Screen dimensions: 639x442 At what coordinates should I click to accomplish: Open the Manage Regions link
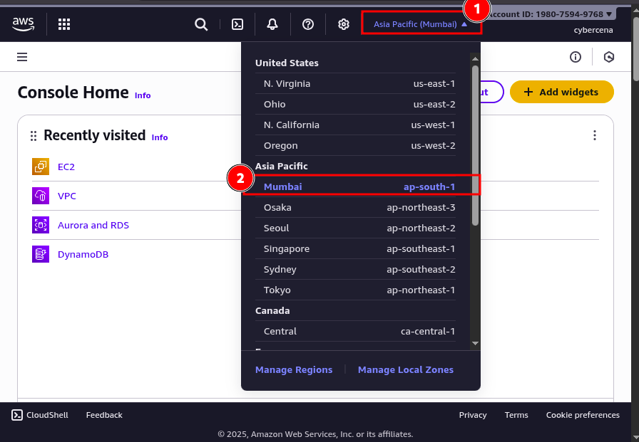(x=294, y=369)
